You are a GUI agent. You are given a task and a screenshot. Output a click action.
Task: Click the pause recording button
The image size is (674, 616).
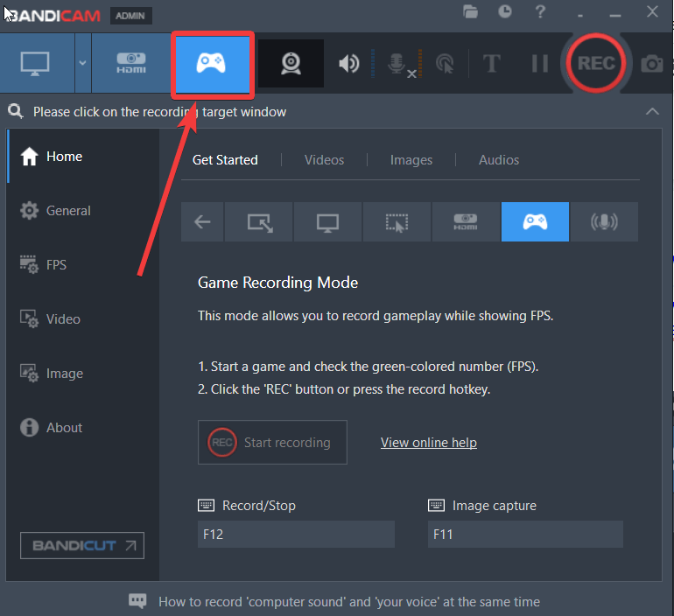click(x=539, y=64)
